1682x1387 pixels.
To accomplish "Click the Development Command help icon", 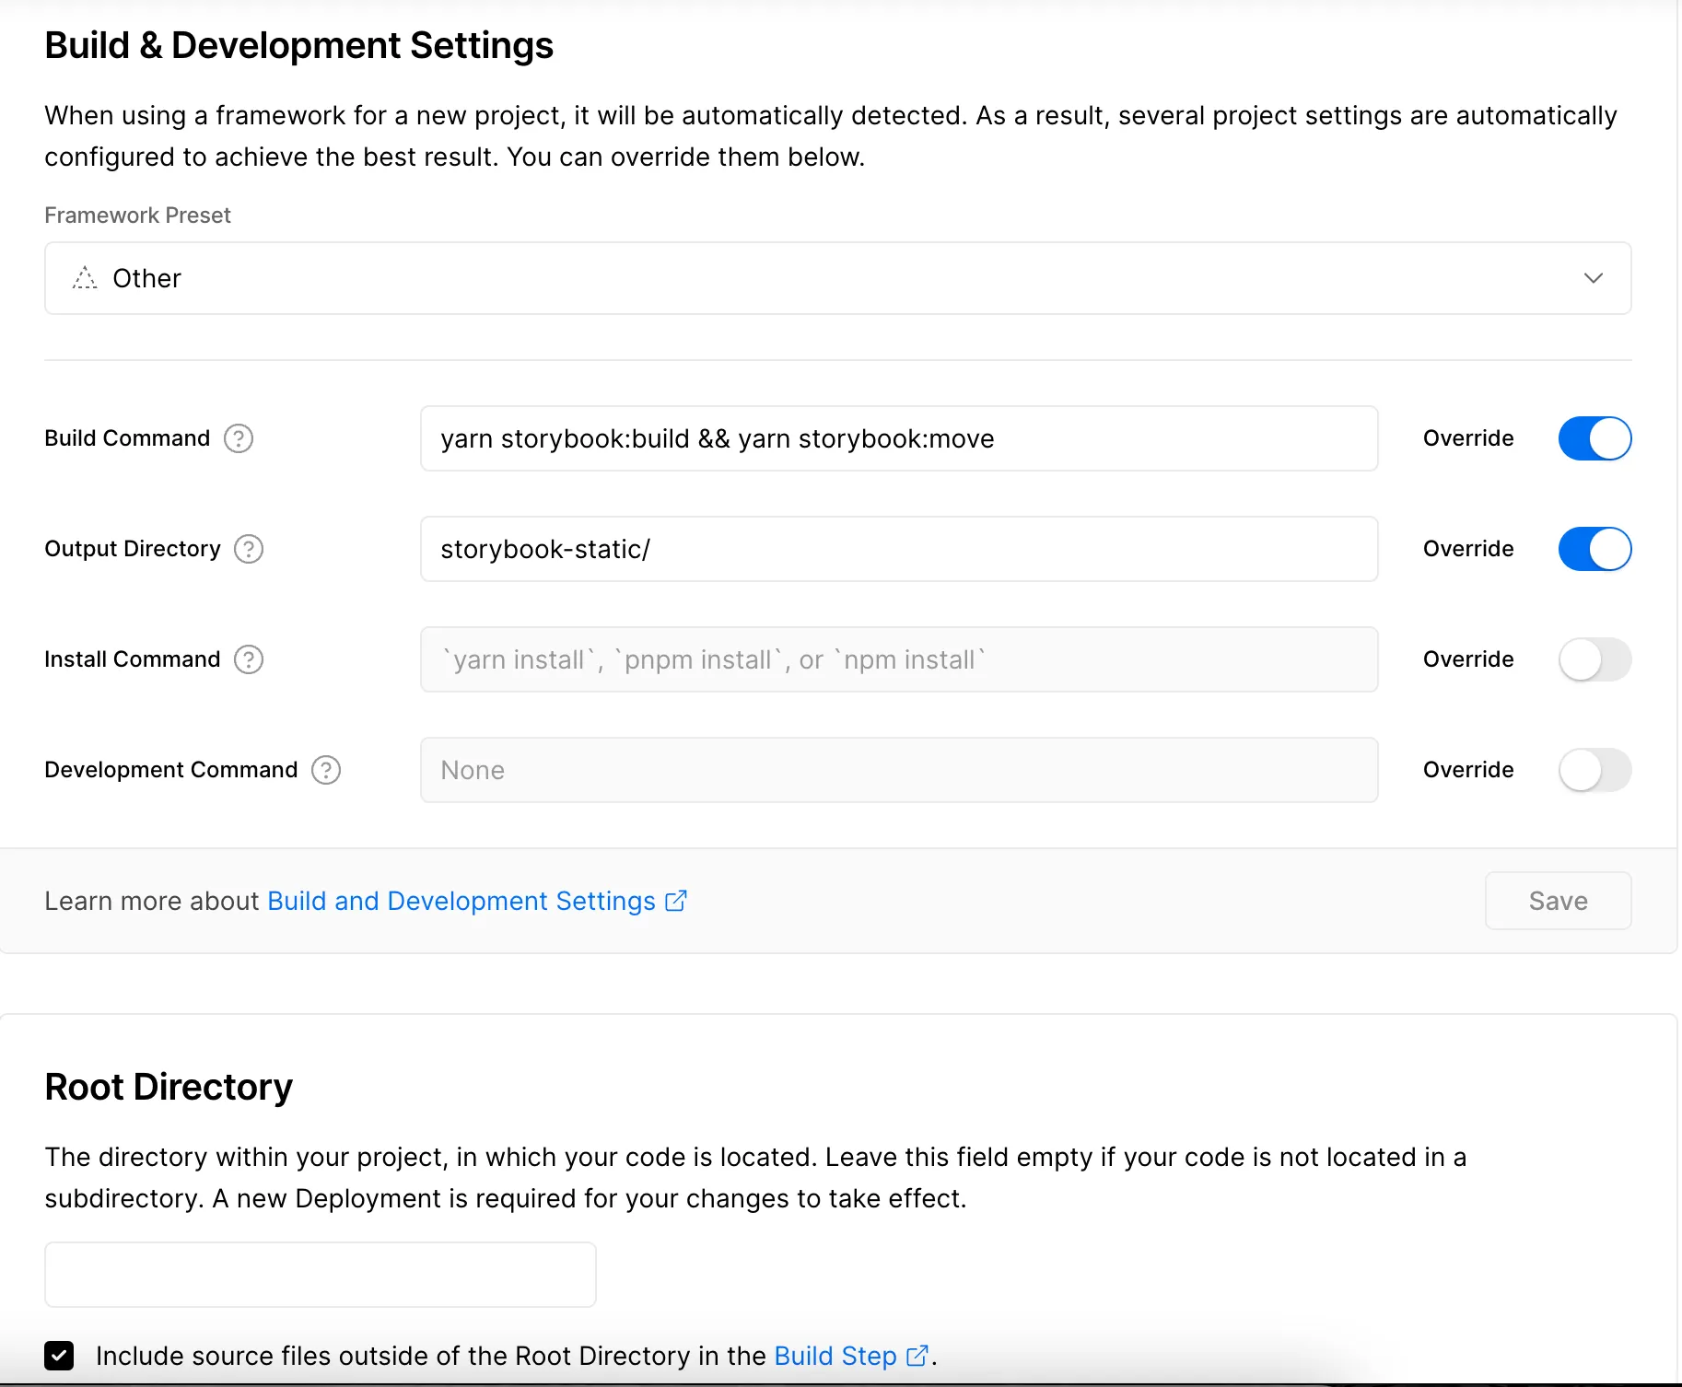I will point(326,770).
